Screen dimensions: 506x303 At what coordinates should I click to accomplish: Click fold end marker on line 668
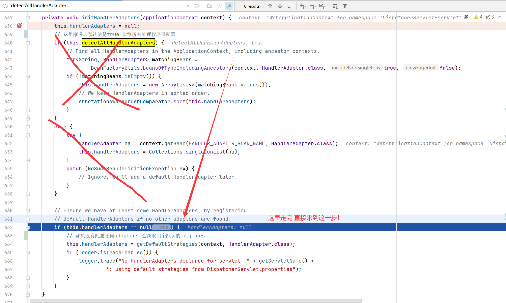pyautogui.click(x=28, y=278)
